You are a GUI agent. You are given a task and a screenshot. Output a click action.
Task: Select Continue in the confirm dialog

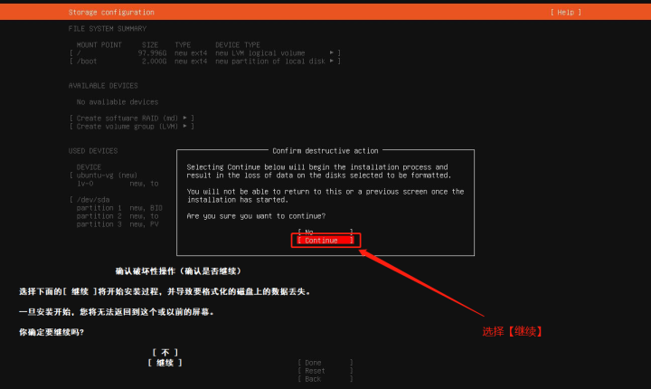pos(325,241)
